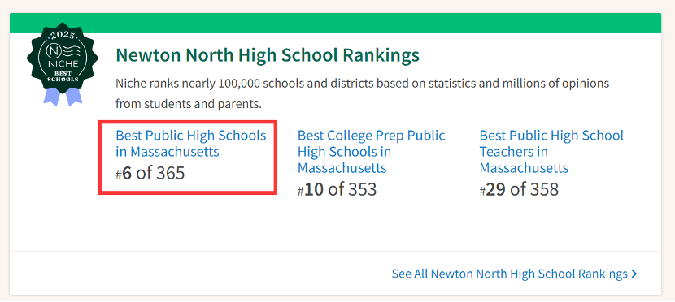675x302 pixels.
Task: Click the blue ribbon tails under the badge
Action: [x=63, y=97]
